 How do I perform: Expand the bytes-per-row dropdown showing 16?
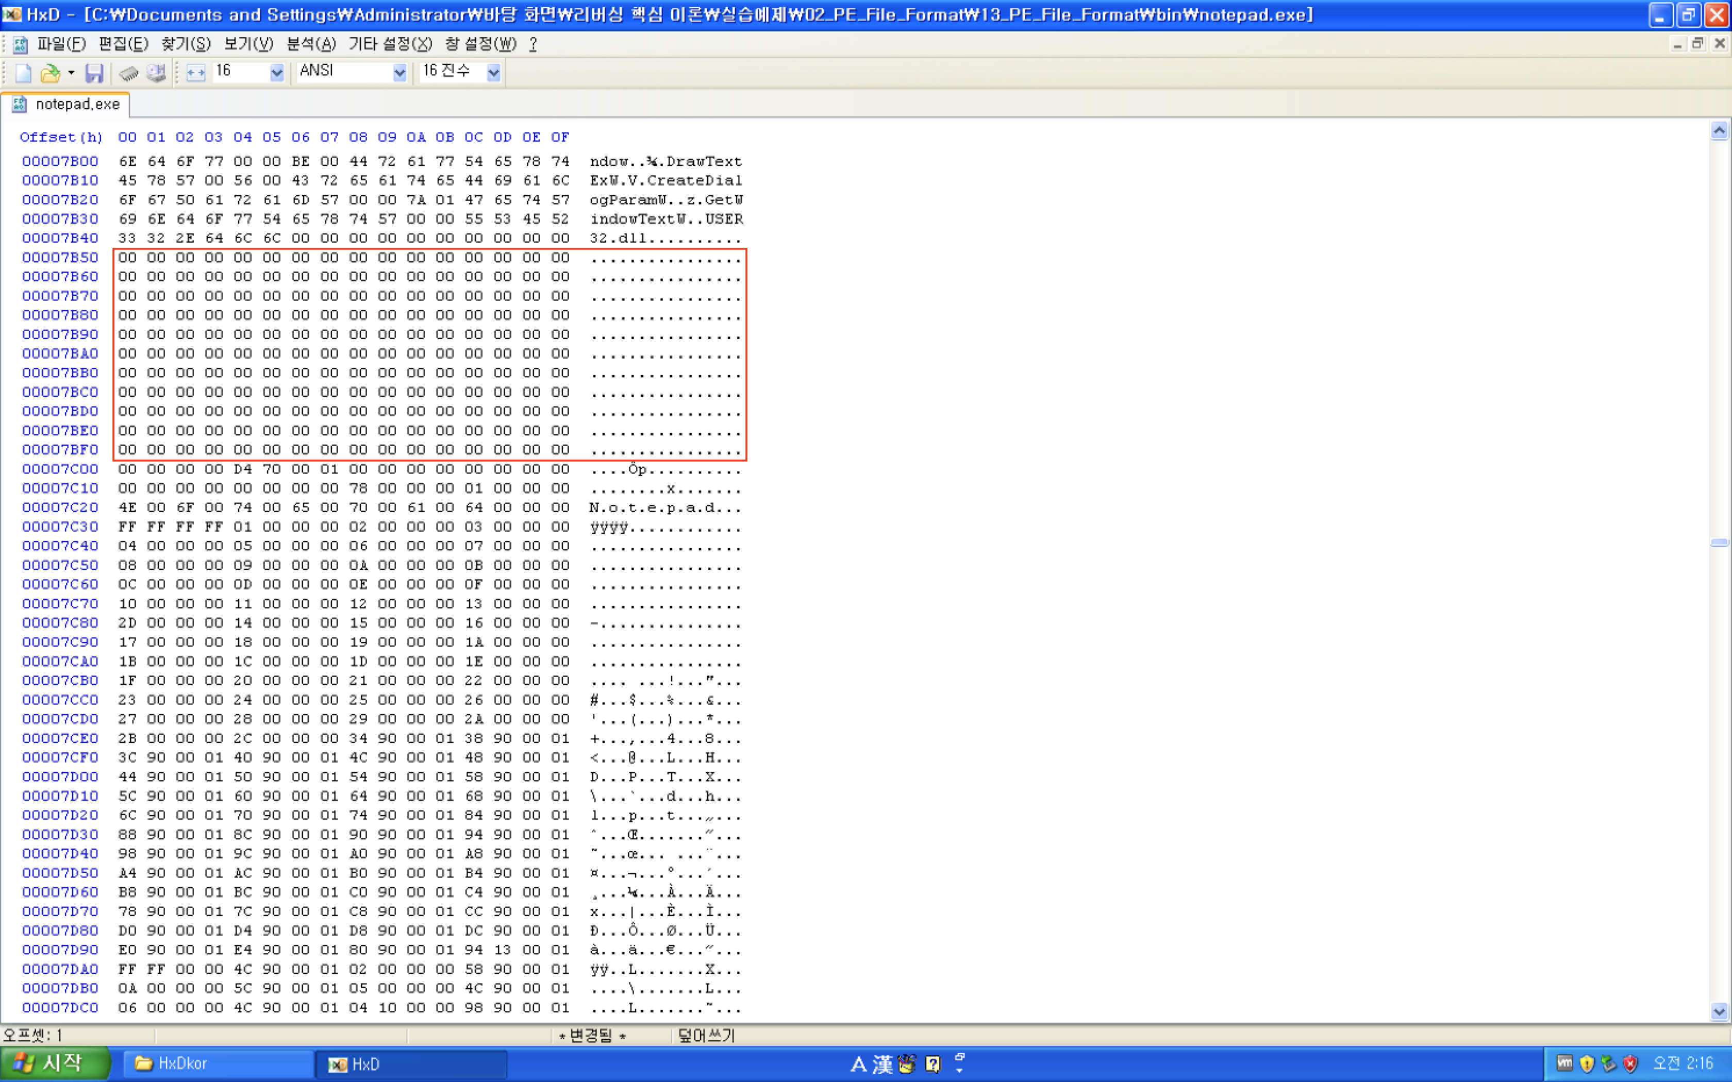(x=277, y=72)
